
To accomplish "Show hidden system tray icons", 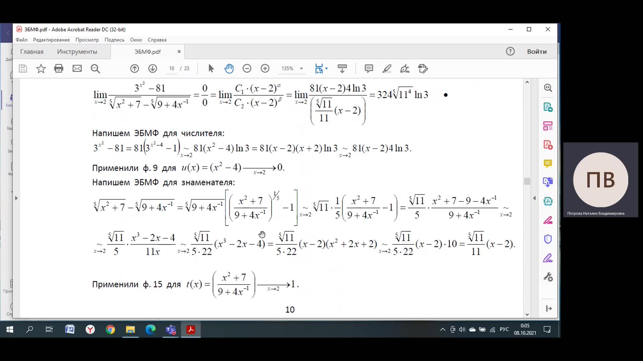I will click(443, 330).
